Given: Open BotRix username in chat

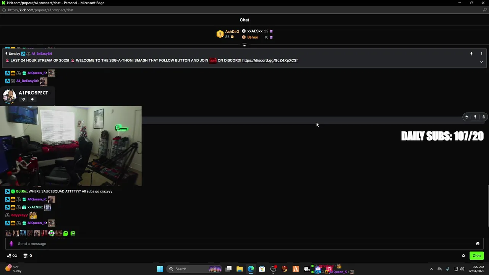Looking at the screenshot, I should click(x=21, y=191).
